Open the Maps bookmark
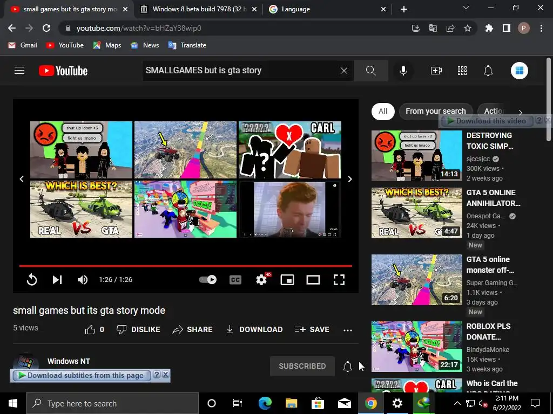This screenshot has height=414, width=553. tap(107, 45)
